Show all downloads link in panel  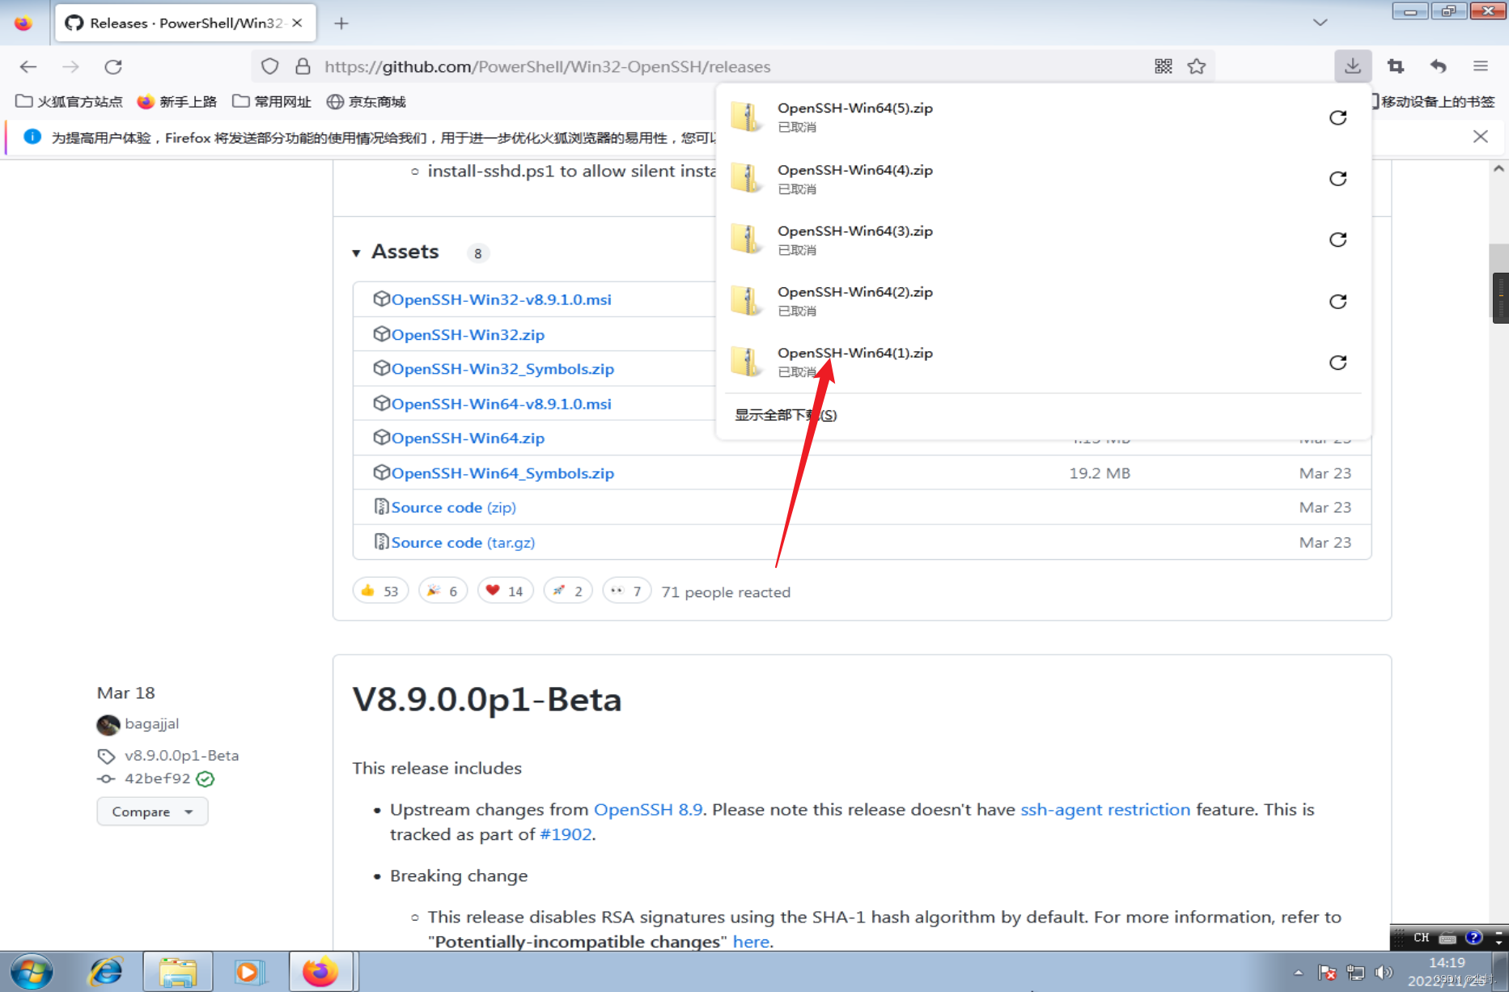pyautogui.click(x=786, y=415)
